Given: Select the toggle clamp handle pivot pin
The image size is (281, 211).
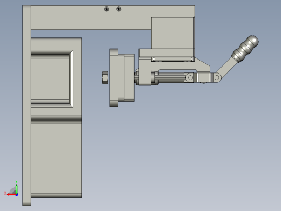Looking at the screenshot, I should (x=217, y=78).
